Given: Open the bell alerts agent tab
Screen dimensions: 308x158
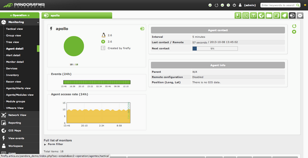Looking at the screenshot, I should (284, 15).
